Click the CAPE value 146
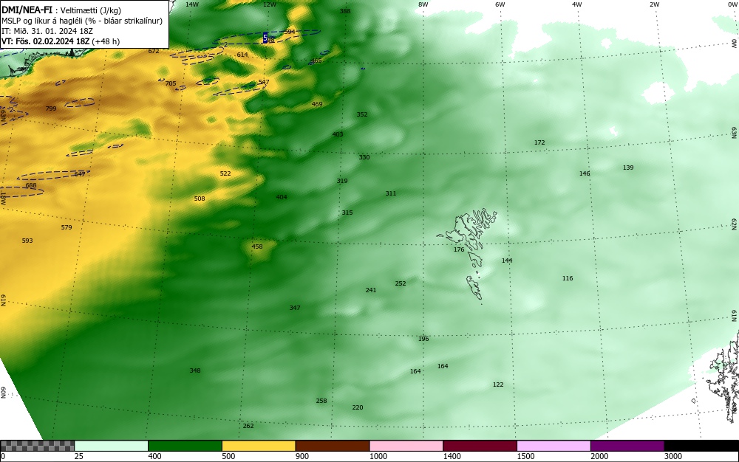 point(585,173)
